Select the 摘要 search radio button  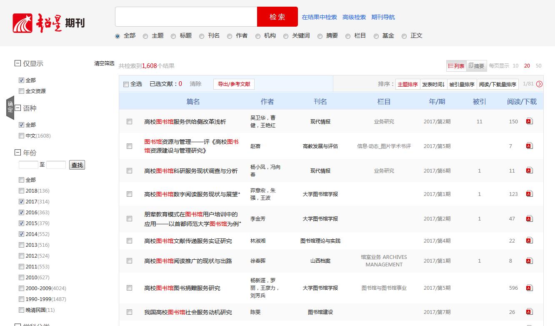(320, 36)
